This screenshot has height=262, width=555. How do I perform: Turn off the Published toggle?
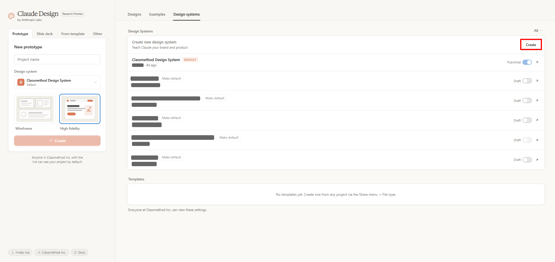coord(527,62)
